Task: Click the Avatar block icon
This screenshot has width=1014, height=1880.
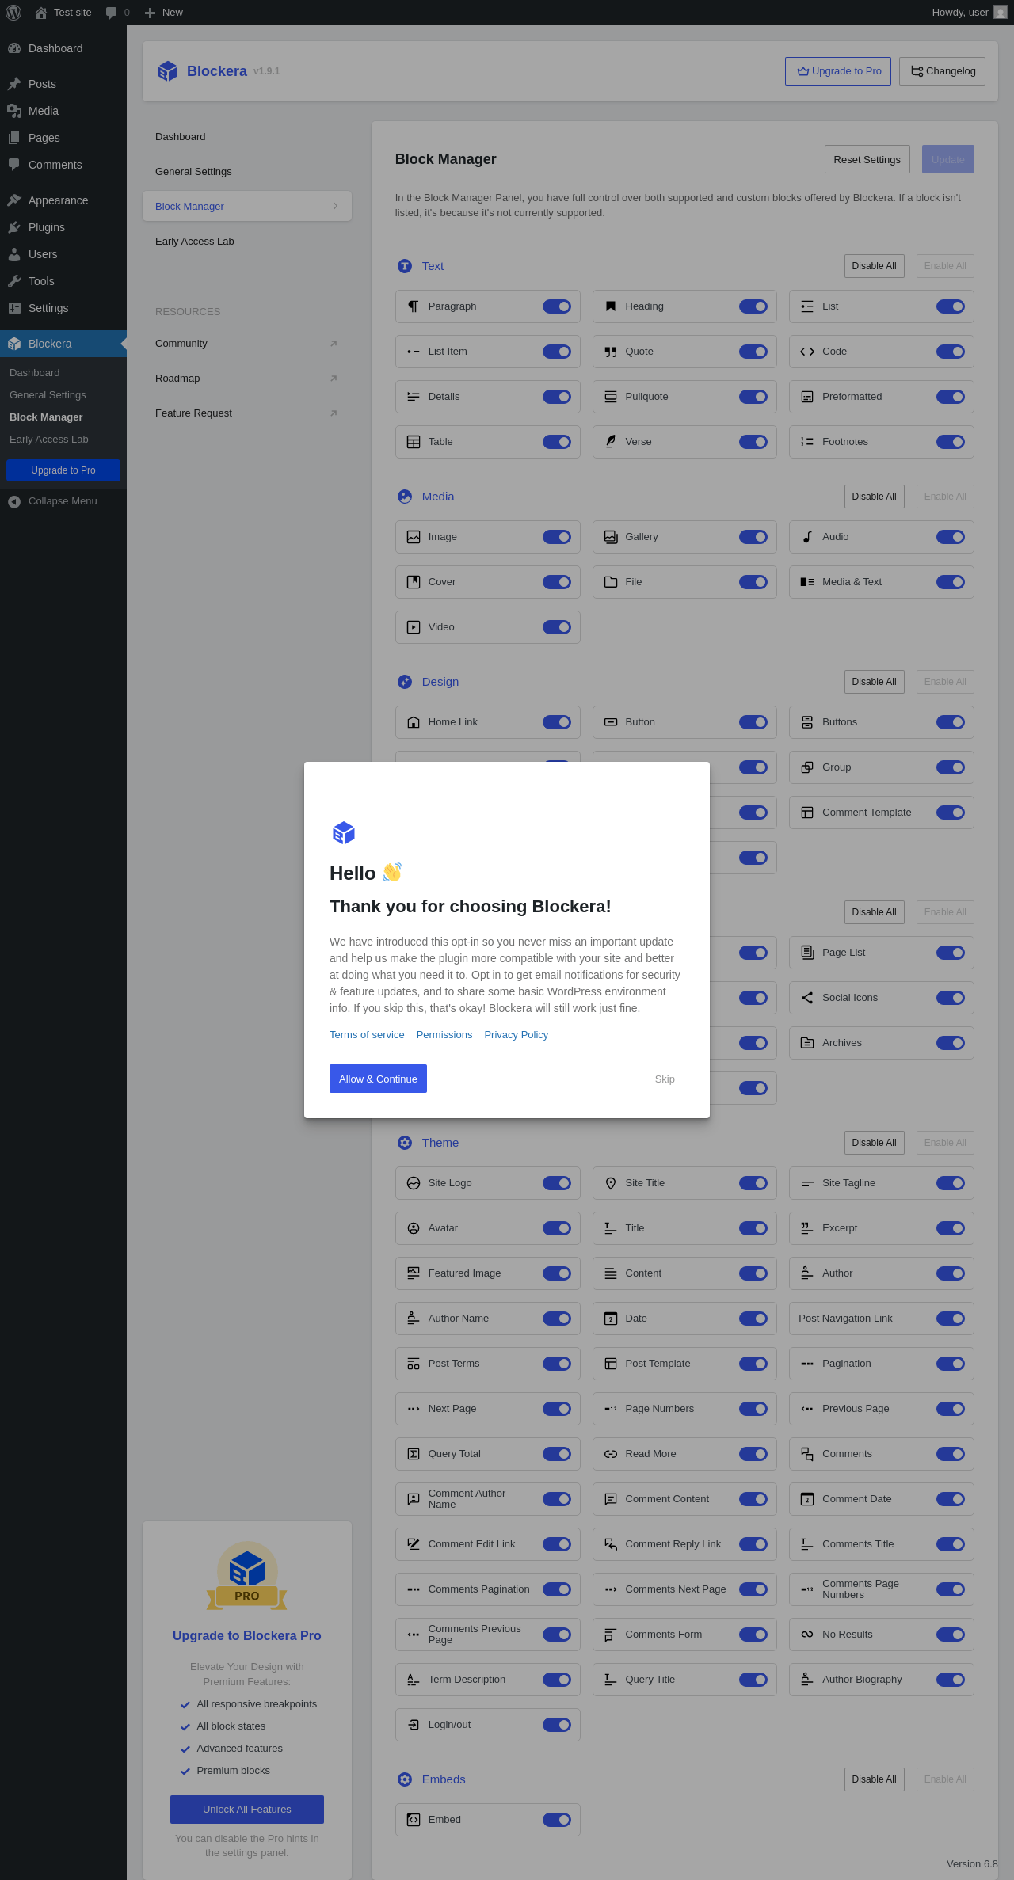Action: pos(414,1228)
